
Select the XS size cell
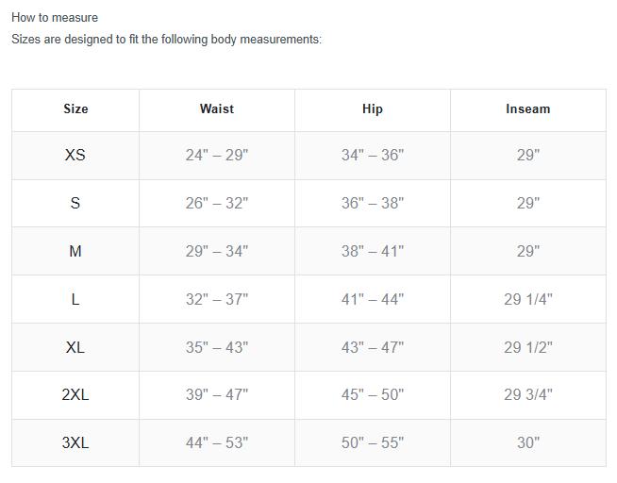pyautogui.click(x=75, y=155)
